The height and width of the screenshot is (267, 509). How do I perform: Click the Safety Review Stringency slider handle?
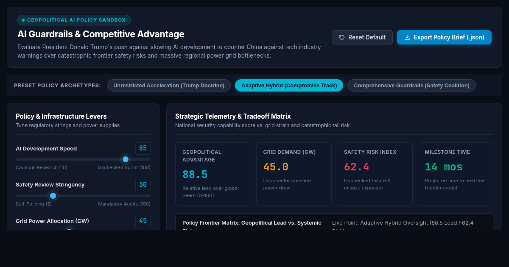point(53,196)
